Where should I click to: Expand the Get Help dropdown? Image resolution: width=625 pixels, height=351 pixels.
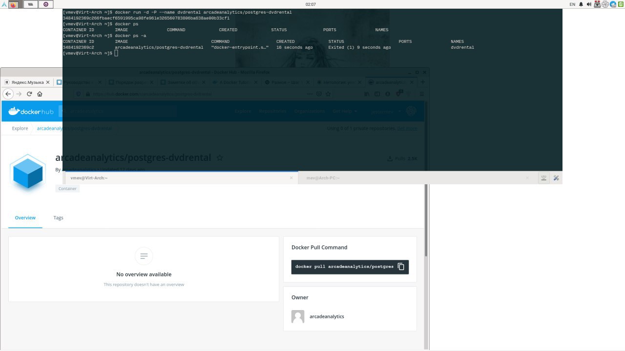click(345, 111)
